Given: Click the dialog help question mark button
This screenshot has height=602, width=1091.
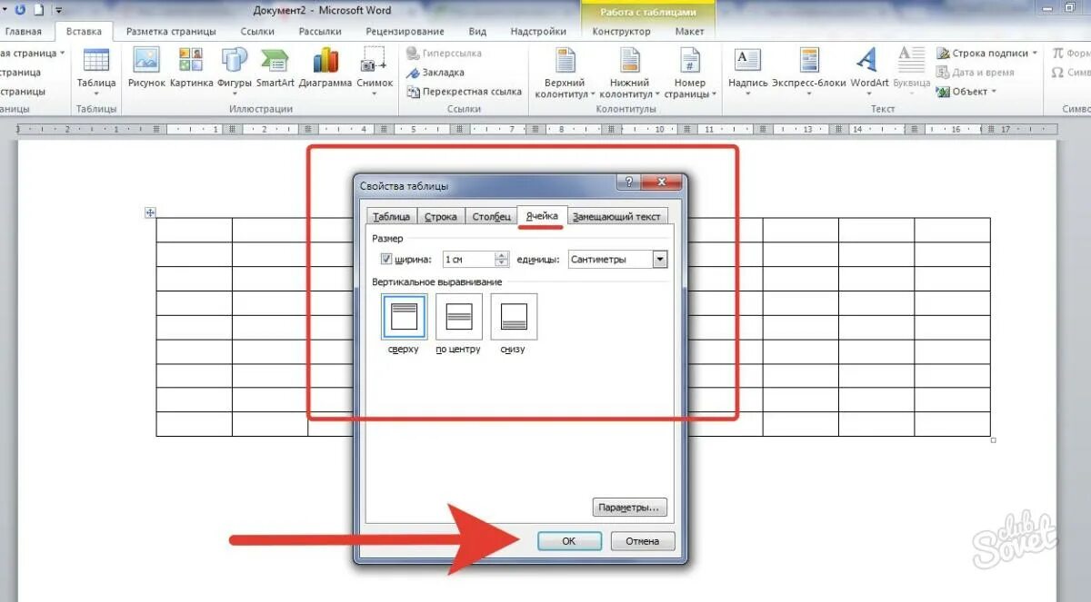Looking at the screenshot, I should (x=628, y=183).
